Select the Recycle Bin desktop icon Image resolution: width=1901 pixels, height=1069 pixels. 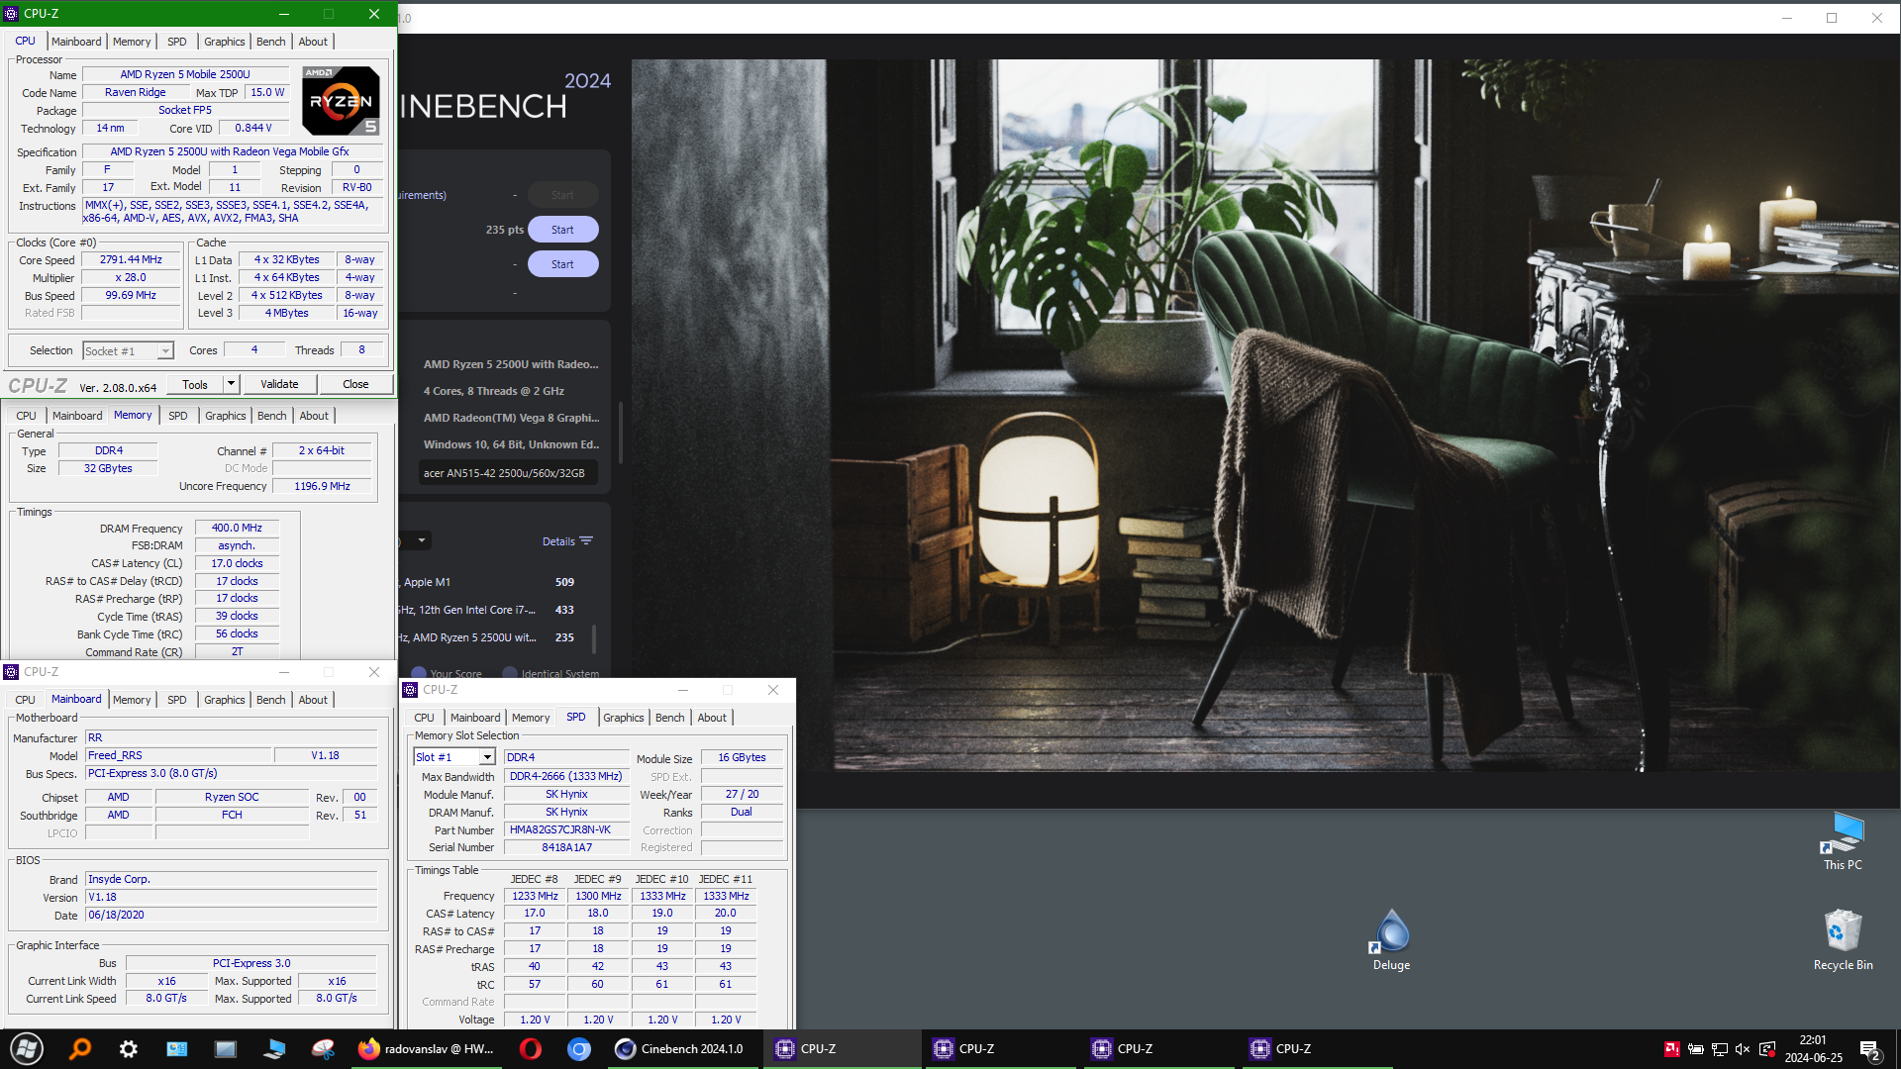(x=1843, y=940)
